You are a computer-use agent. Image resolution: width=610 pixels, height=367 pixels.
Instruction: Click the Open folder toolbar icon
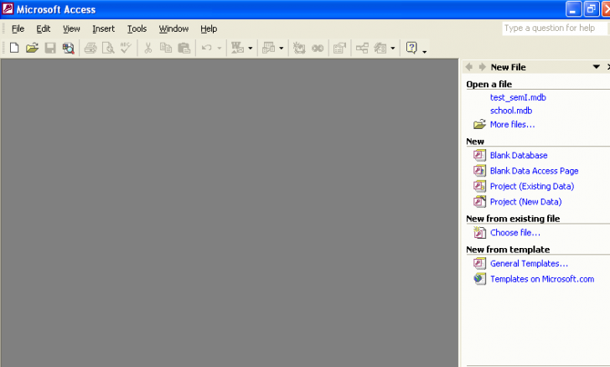click(x=32, y=49)
